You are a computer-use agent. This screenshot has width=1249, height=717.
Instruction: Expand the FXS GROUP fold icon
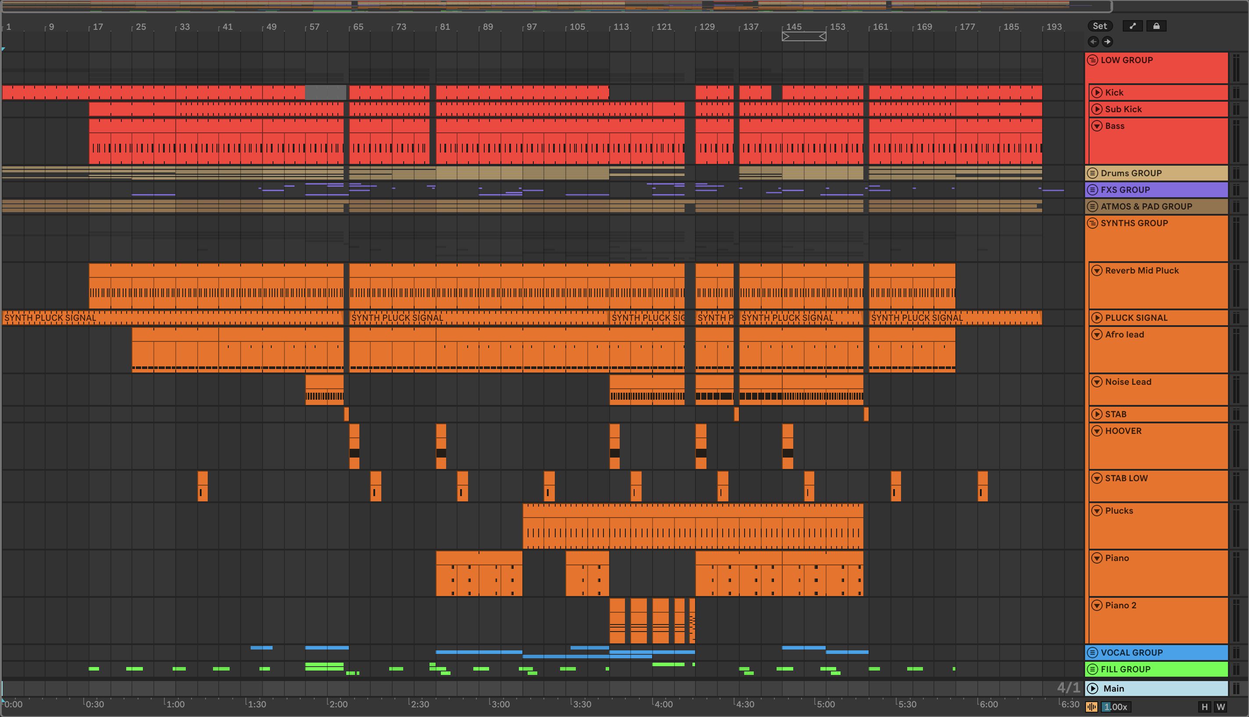[x=1093, y=190]
